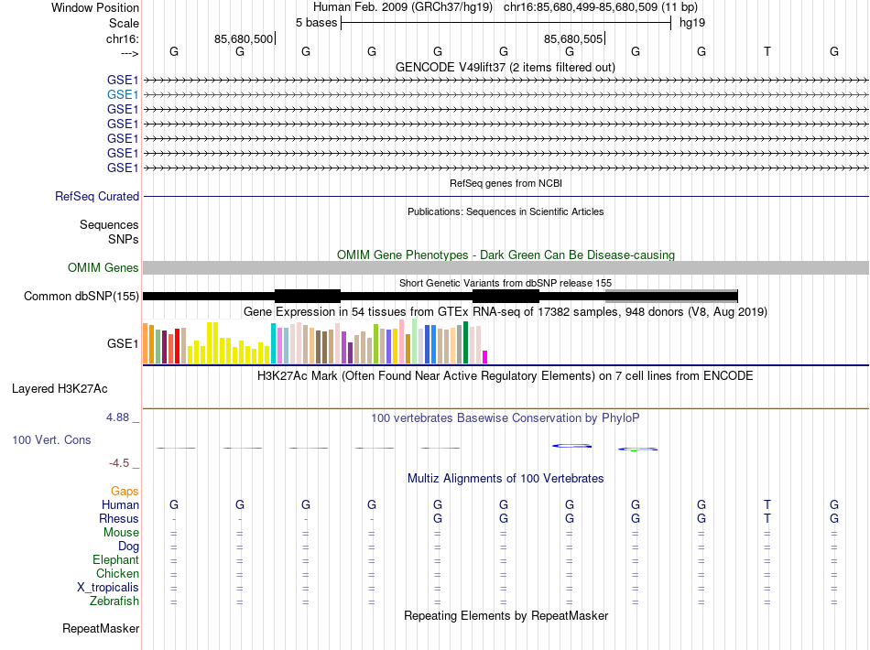Click the T base in the Human alignment row
870x650 pixels.
tap(767, 504)
